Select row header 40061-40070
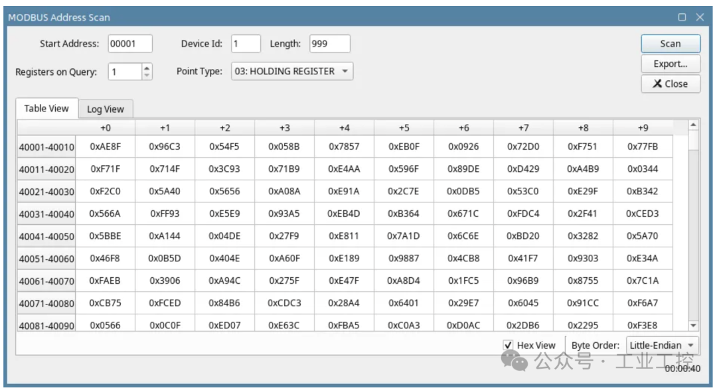Screen dimensions: 717x390 46,281
